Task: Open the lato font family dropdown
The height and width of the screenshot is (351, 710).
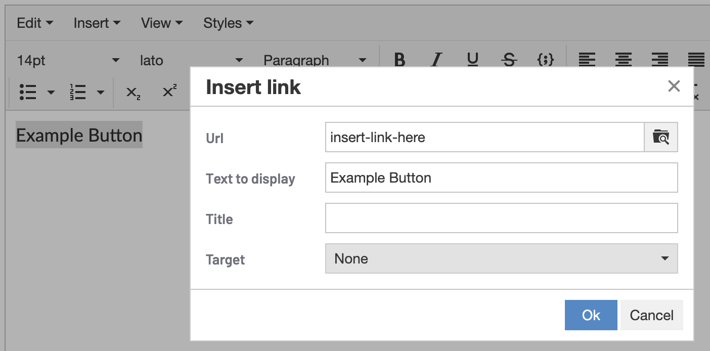Action: (191, 61)
